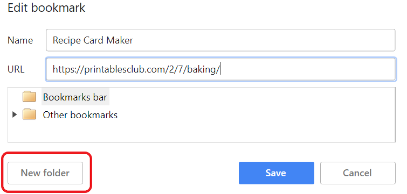Select the Bookmarks bar folder icon
Image resolution: width=407 pixels, height=194 pixels.
[x=29, y=97]
